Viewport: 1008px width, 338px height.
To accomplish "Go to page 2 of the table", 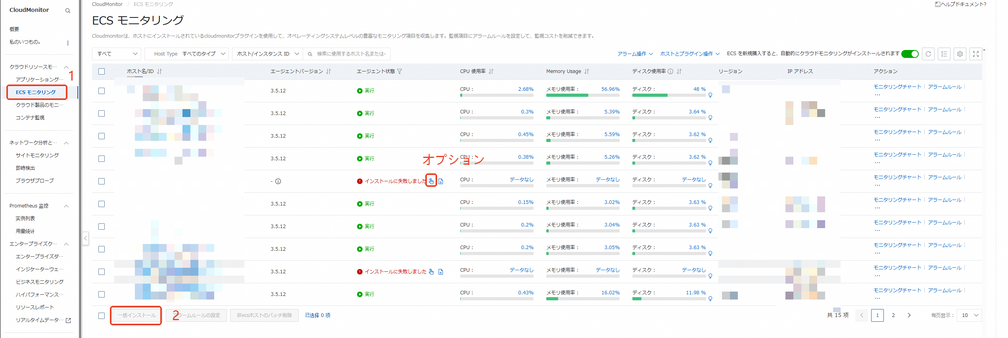I will (x=893, y=315).
